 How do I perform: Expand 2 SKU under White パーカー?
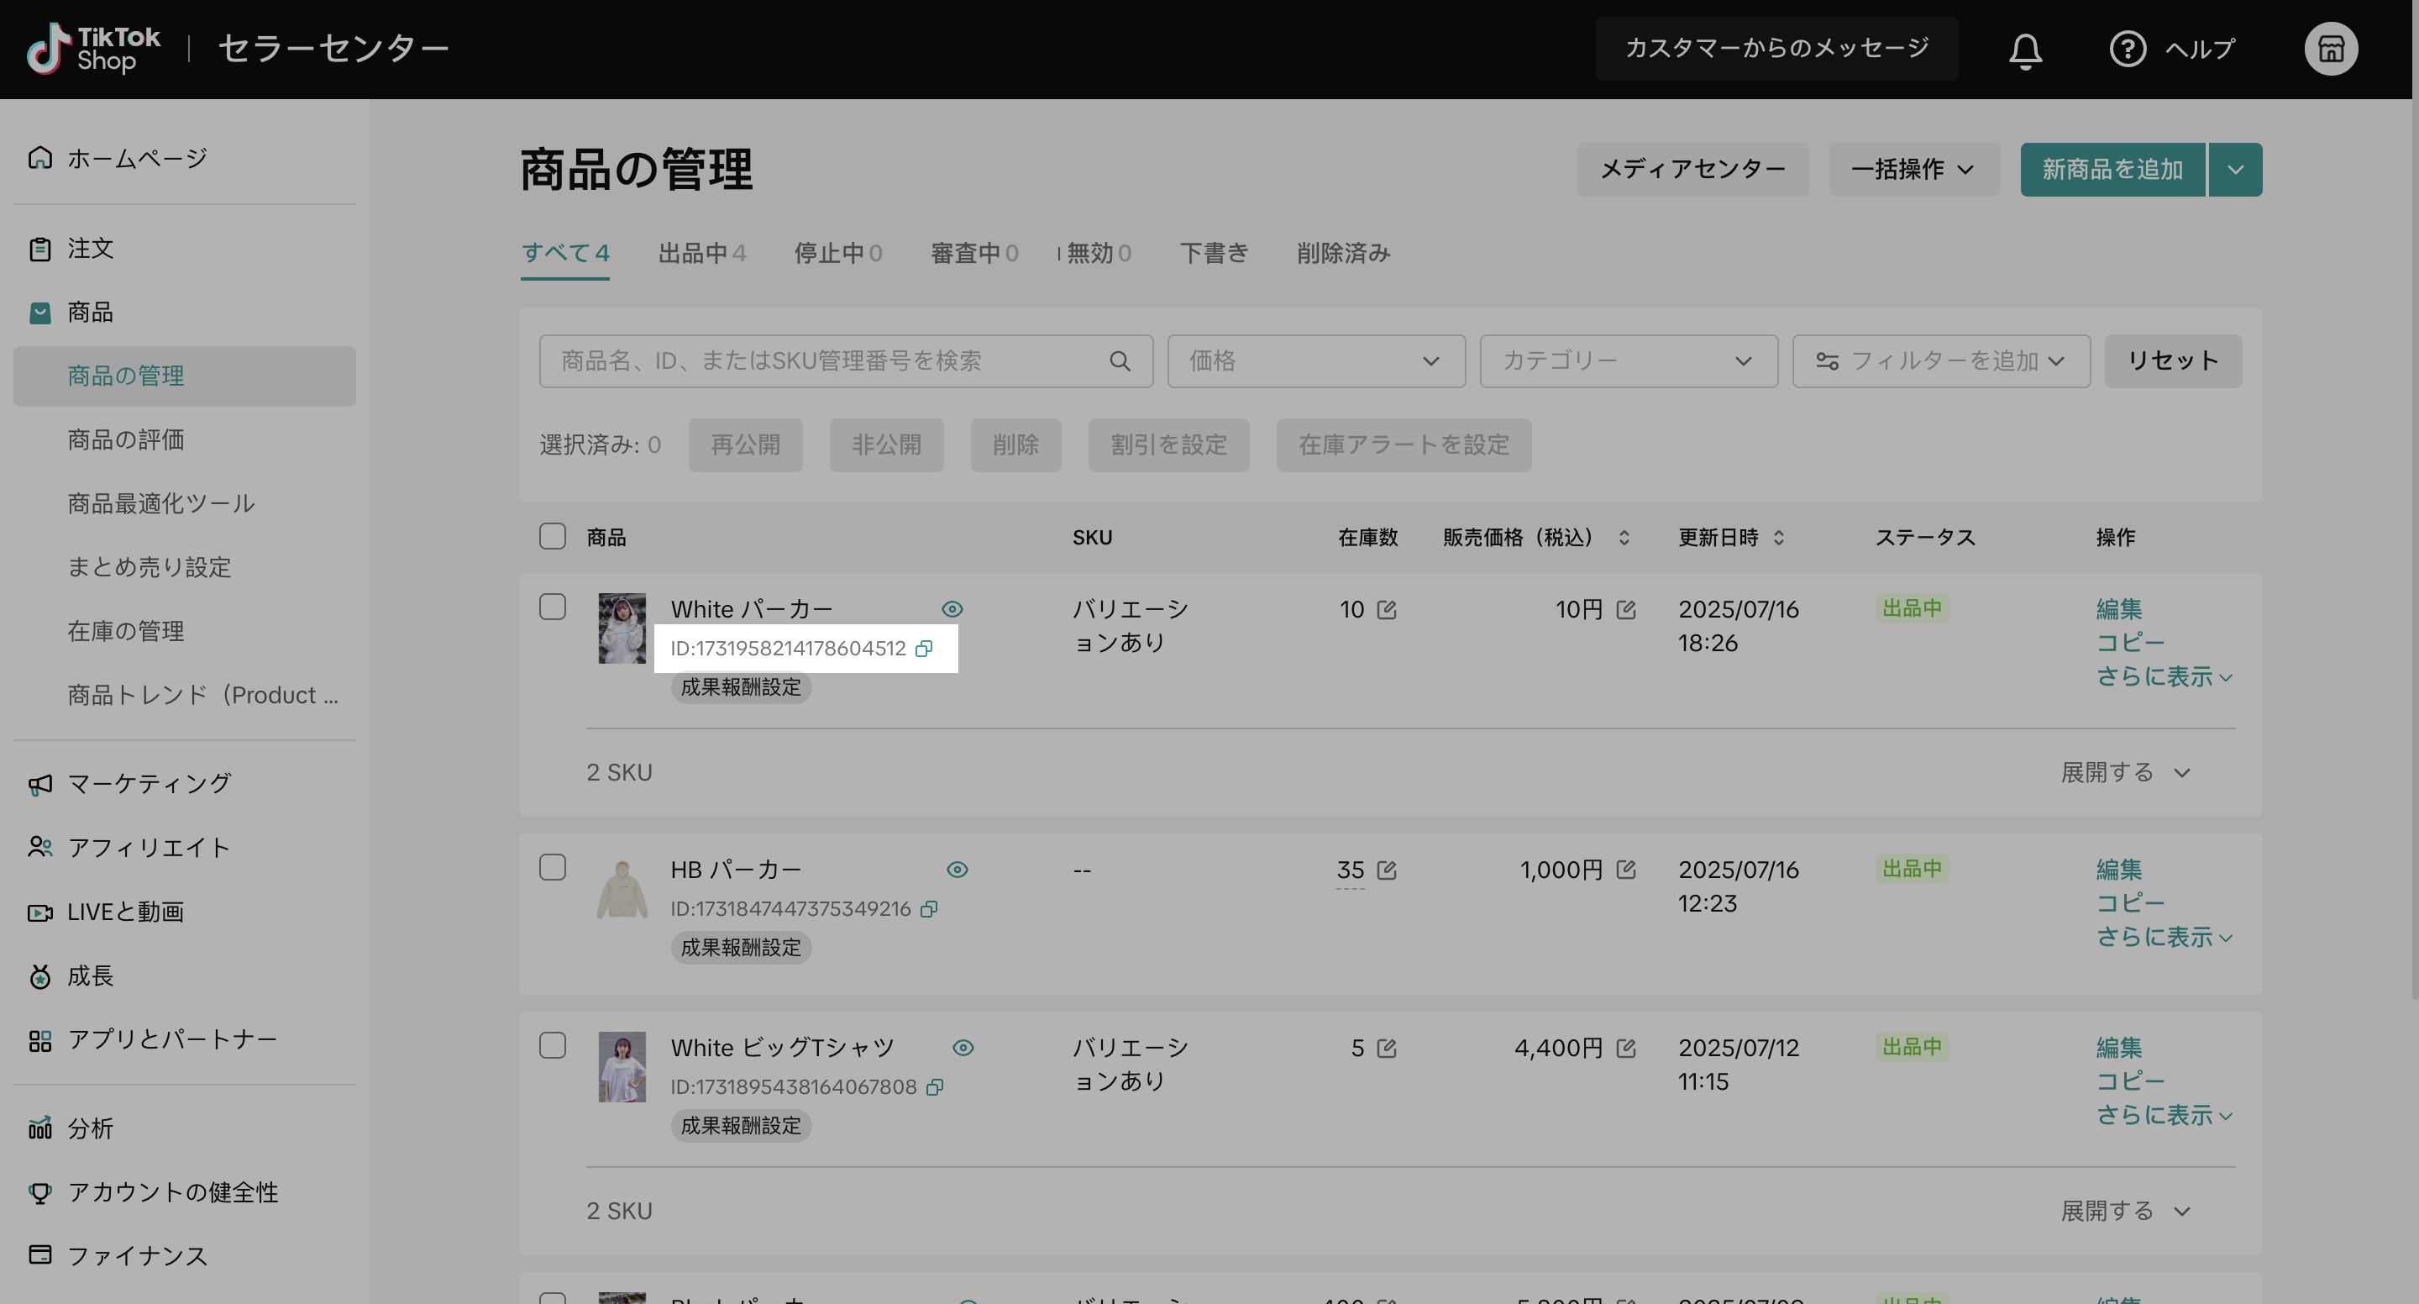click(2124, 772)
